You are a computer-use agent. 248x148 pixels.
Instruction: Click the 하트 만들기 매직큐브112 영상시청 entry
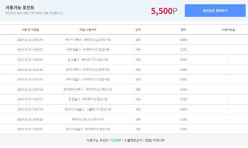pyautogui.click(x=88, y=79)
